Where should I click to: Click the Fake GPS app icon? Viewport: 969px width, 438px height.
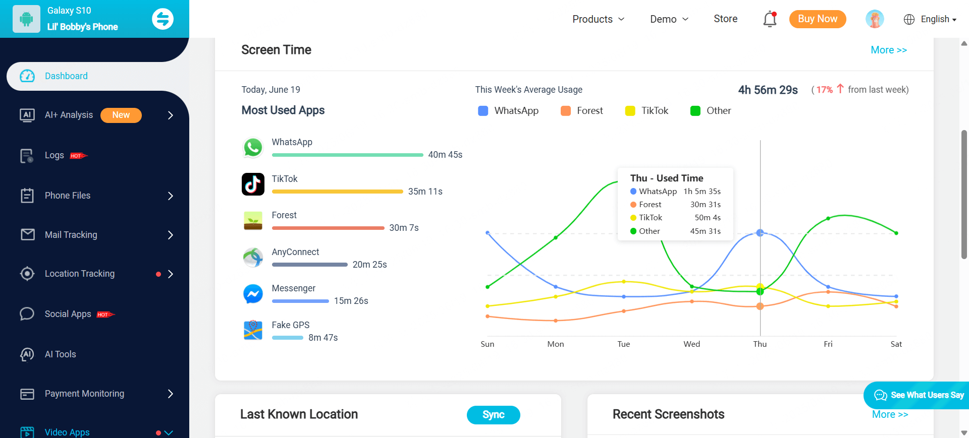point(253,331)
